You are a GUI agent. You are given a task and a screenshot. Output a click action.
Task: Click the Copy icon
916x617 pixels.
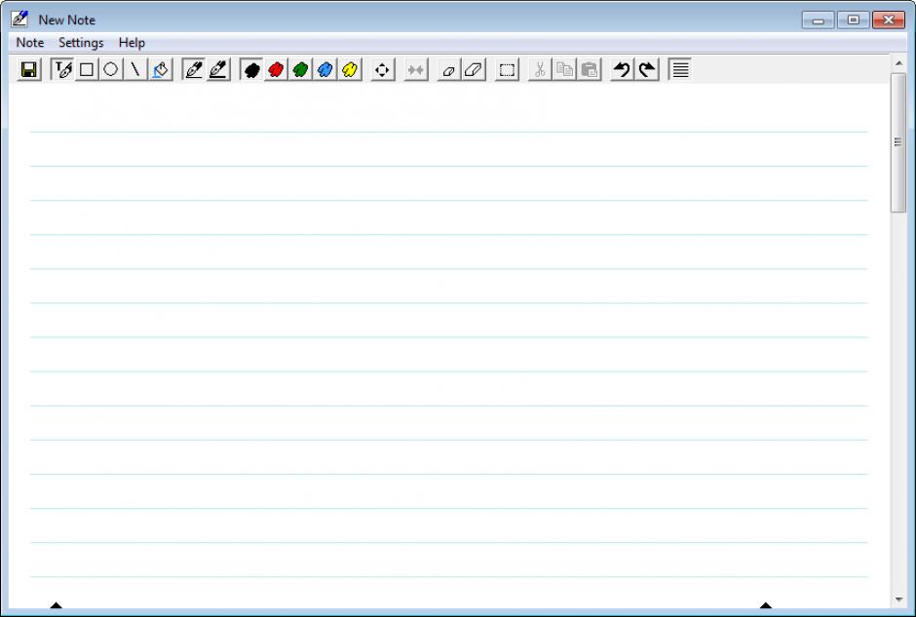coord(564,70)
